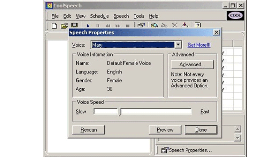Click Speech Properties… in the bottom panel
This screenshot has height=157, width=279.
pos(190,150)
